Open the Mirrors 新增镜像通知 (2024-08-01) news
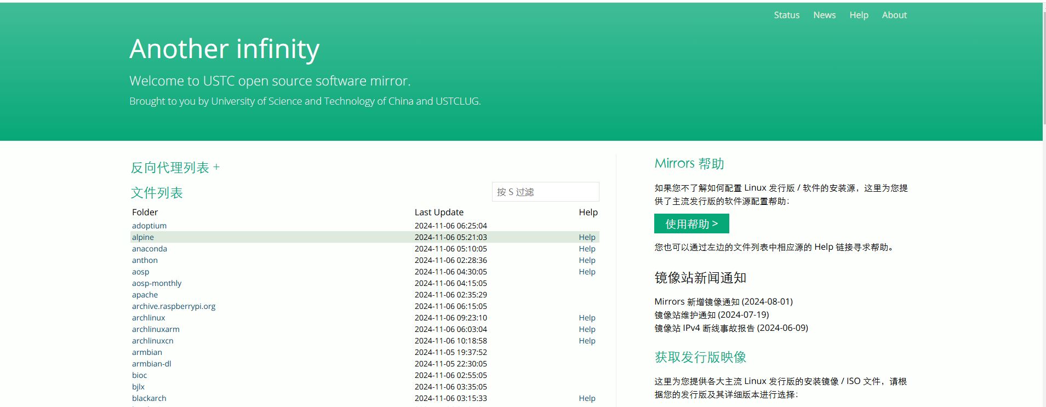1046x407 pixels. (723, 302)
